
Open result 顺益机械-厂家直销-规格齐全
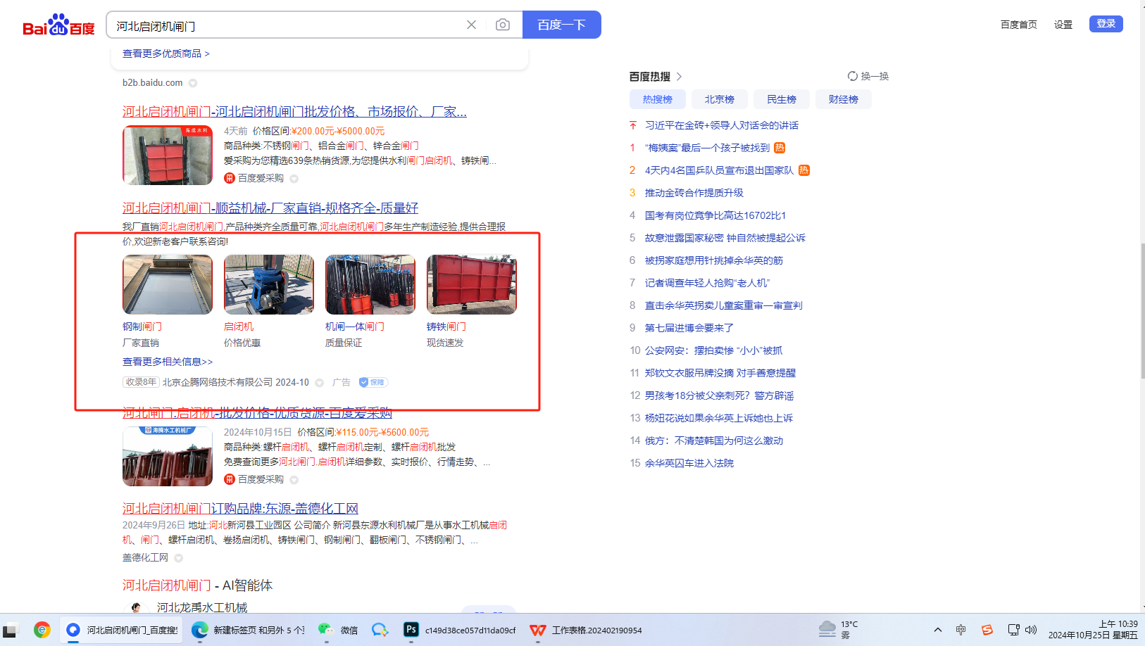coord(270,208)
